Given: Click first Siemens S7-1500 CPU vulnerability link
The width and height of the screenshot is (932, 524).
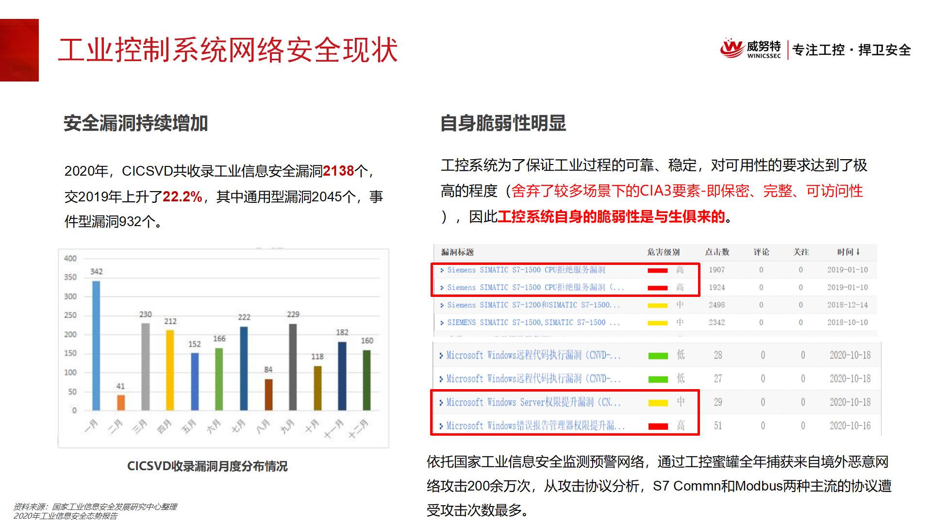Looking at the screenshot, I should coord(526,270).
